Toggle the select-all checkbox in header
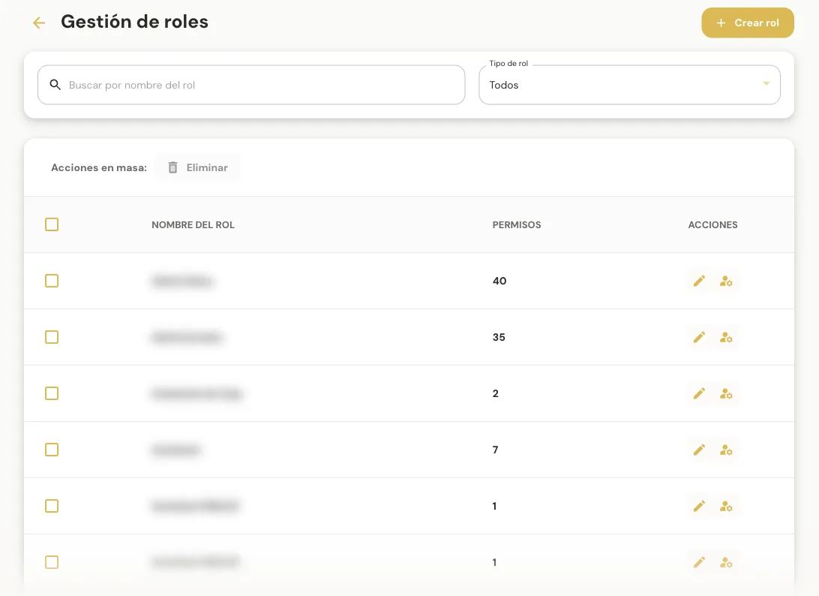 click(x=52, y=224)
